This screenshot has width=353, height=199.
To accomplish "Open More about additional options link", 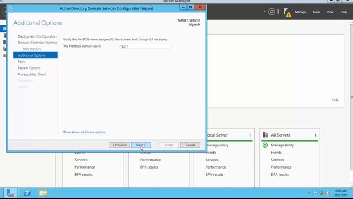I will pyautogui.click(x=84, y=132).
